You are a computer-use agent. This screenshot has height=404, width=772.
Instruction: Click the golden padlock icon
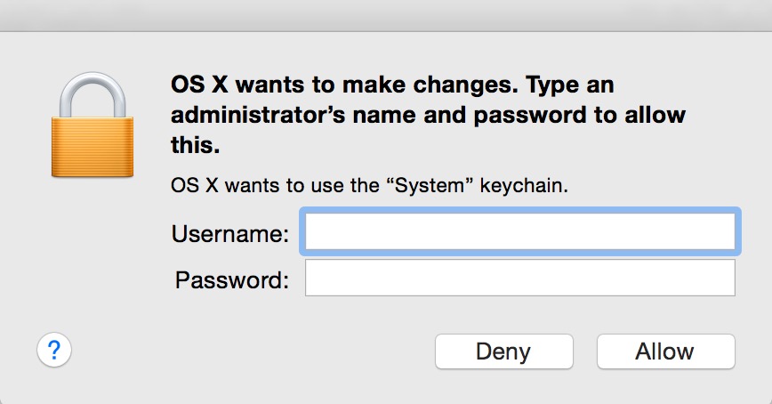pos(92,125)
